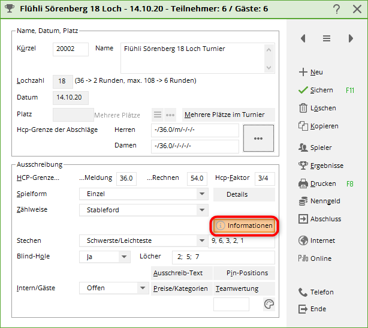Click the color palette icon
Image resolution: width=368 pixels, height=328 pixels.
[269, 305]
